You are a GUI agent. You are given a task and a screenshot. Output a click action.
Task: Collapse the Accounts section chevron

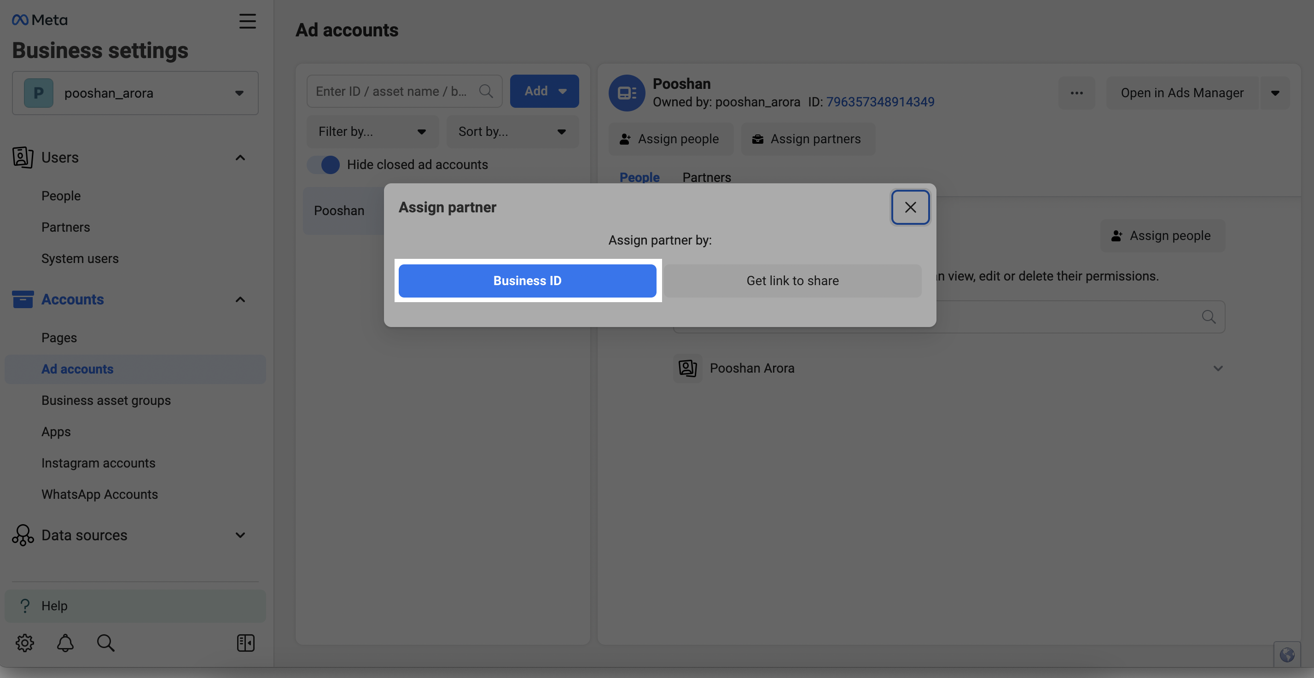click(240, 299)
